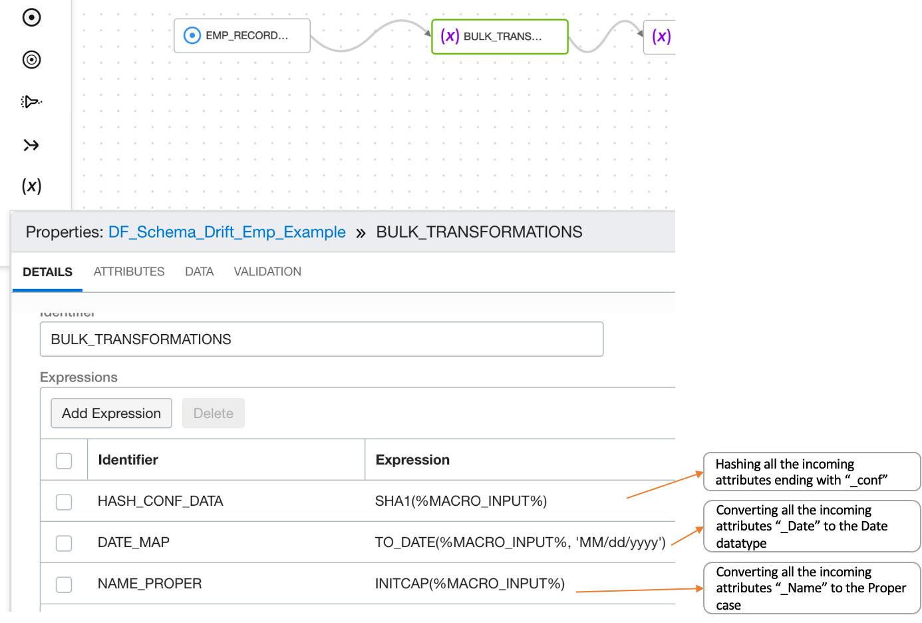Check the DATE_MAP row checkbox
This screenshot has height=623, width=922.
coord(64,543)
